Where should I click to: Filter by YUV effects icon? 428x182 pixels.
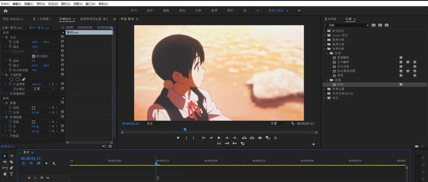click(x=387, y=25)
